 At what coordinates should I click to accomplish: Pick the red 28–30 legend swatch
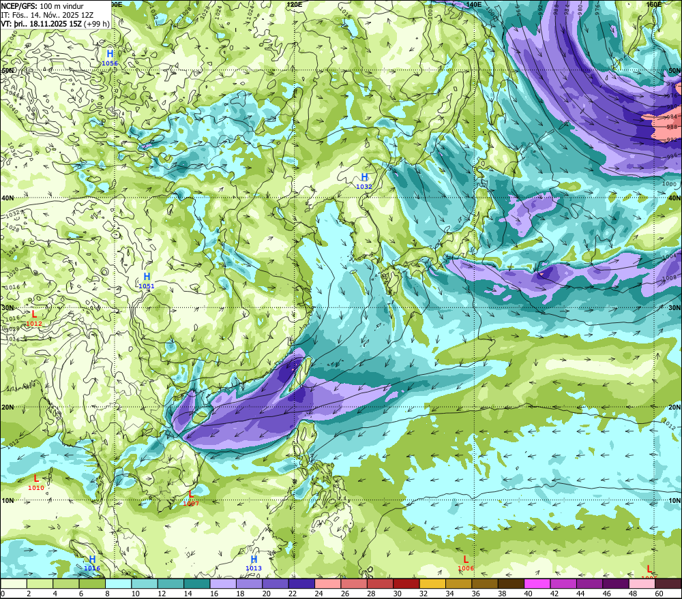(380, 584)
